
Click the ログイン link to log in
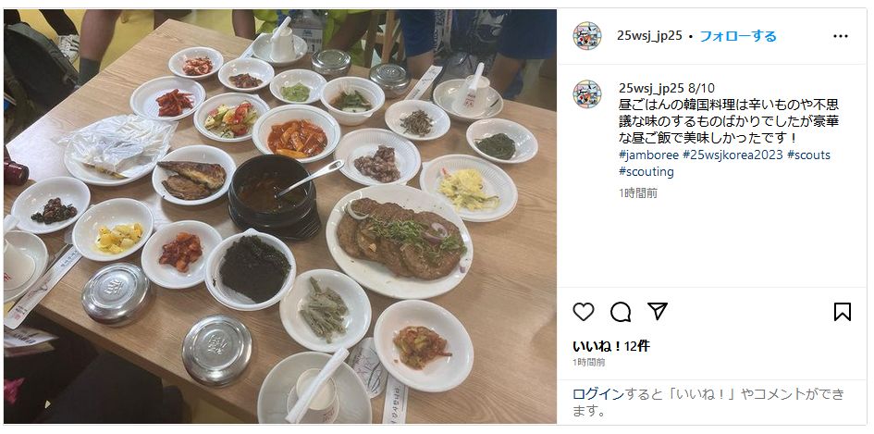(x=598, y=394)
